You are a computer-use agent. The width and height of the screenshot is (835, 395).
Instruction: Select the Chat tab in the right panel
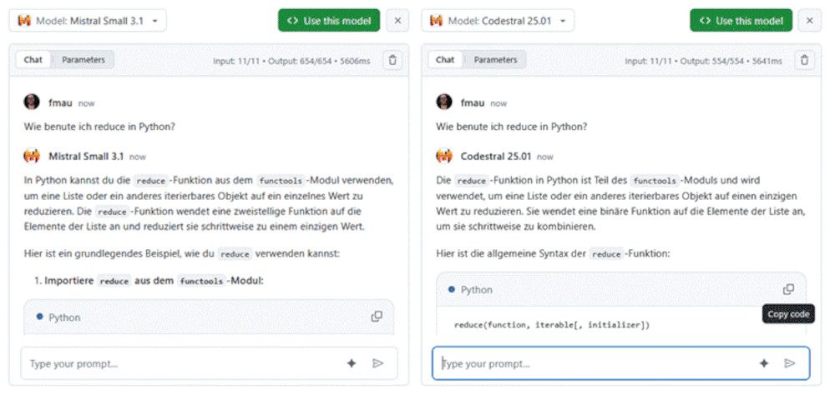pyautogui.click(x=445, y=60)
